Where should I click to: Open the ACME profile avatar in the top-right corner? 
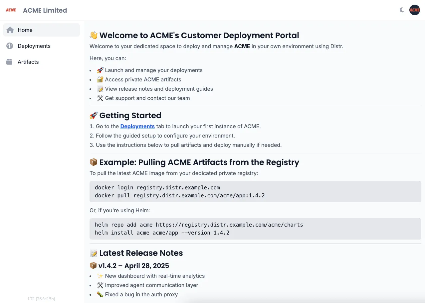click(414, 10)
